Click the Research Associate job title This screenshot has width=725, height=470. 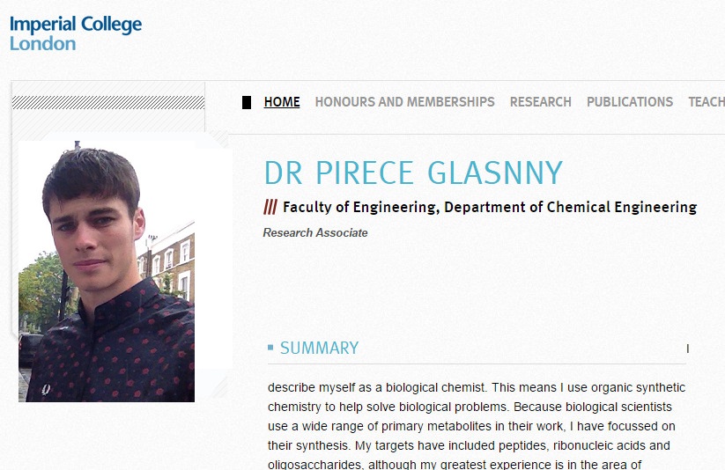tap(315, 233)
